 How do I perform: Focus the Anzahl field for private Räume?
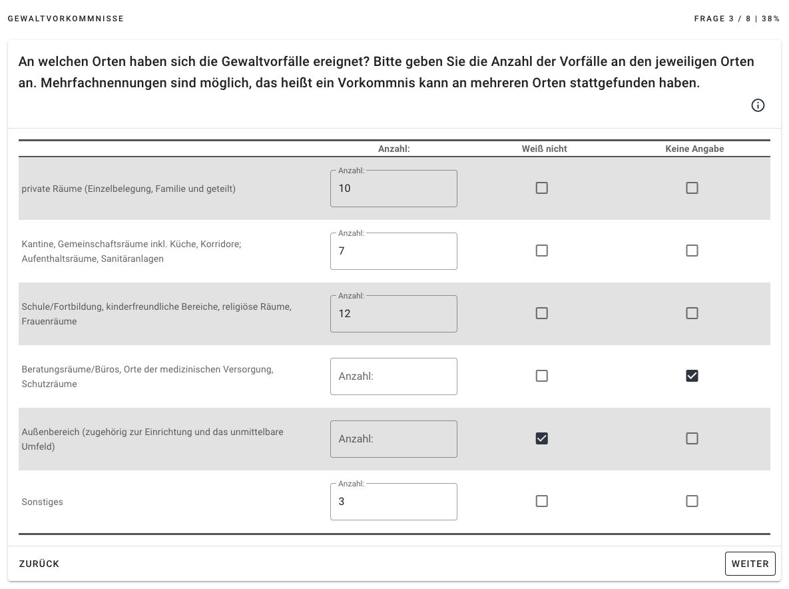pos(394,189)
